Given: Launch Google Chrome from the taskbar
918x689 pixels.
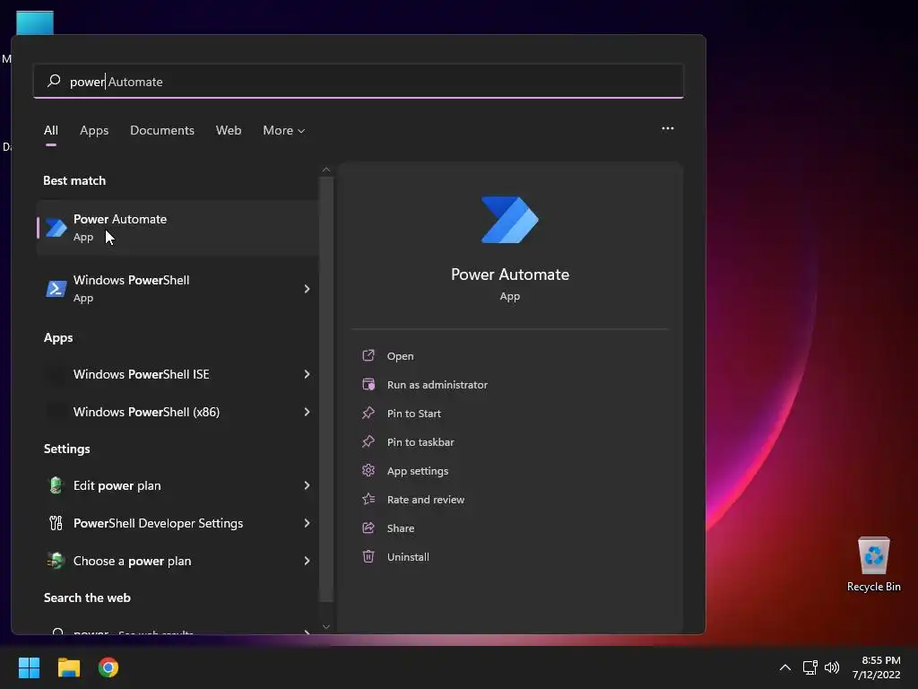Looking at the screenshot, I should pyautogui.click(x=108, y=667).
